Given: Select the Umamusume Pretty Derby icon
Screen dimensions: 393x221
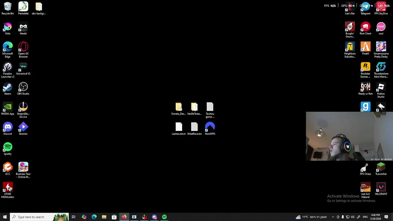Looking at the screenshot, I should tap(381, 50).
